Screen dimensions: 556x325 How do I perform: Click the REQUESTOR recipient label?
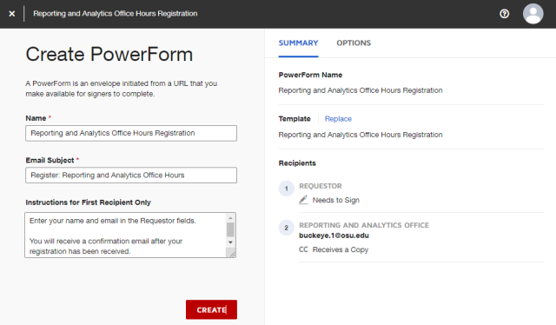tap(321, 186)
